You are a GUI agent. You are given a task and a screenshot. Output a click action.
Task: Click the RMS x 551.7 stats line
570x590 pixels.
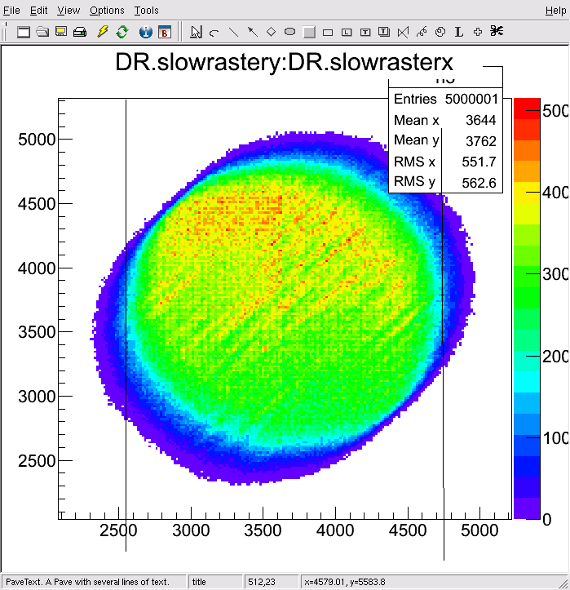(445, 162)
